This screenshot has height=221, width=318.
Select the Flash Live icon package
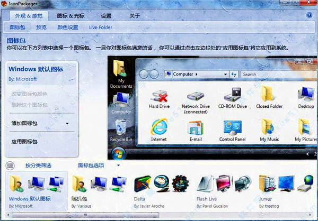pos(224,191)
